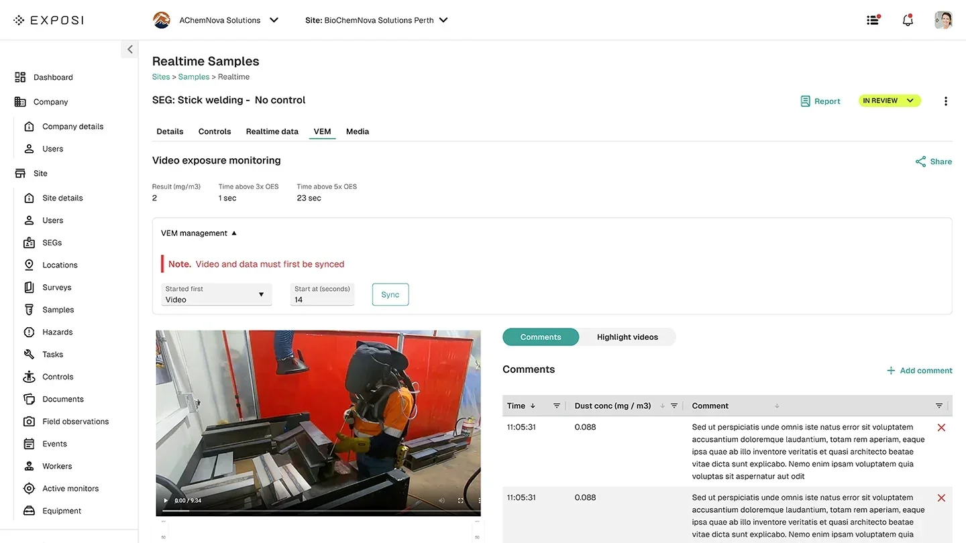The image size is (966, 543).
Task: Toggle fullscreen on the video player
Action: tap(460, 500)
